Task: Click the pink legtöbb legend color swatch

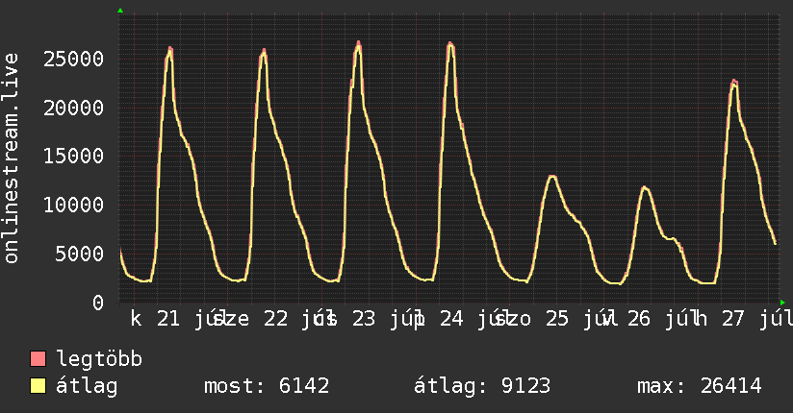Action: click(38, 358)
